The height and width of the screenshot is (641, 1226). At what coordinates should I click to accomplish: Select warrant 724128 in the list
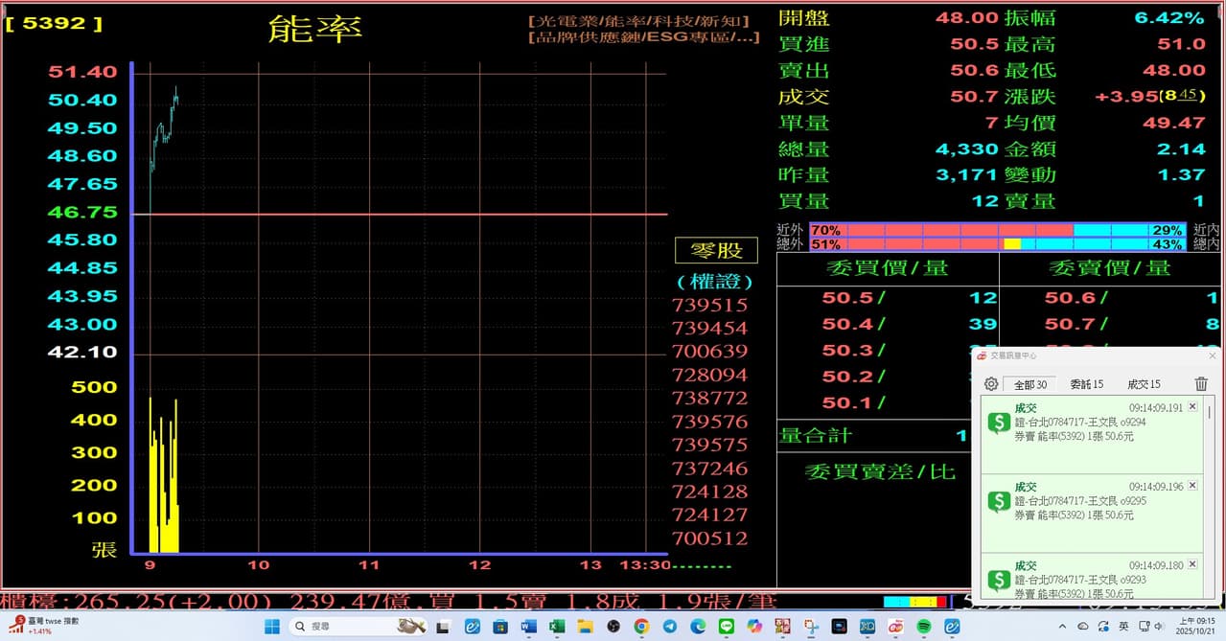[x=710, y=492]
